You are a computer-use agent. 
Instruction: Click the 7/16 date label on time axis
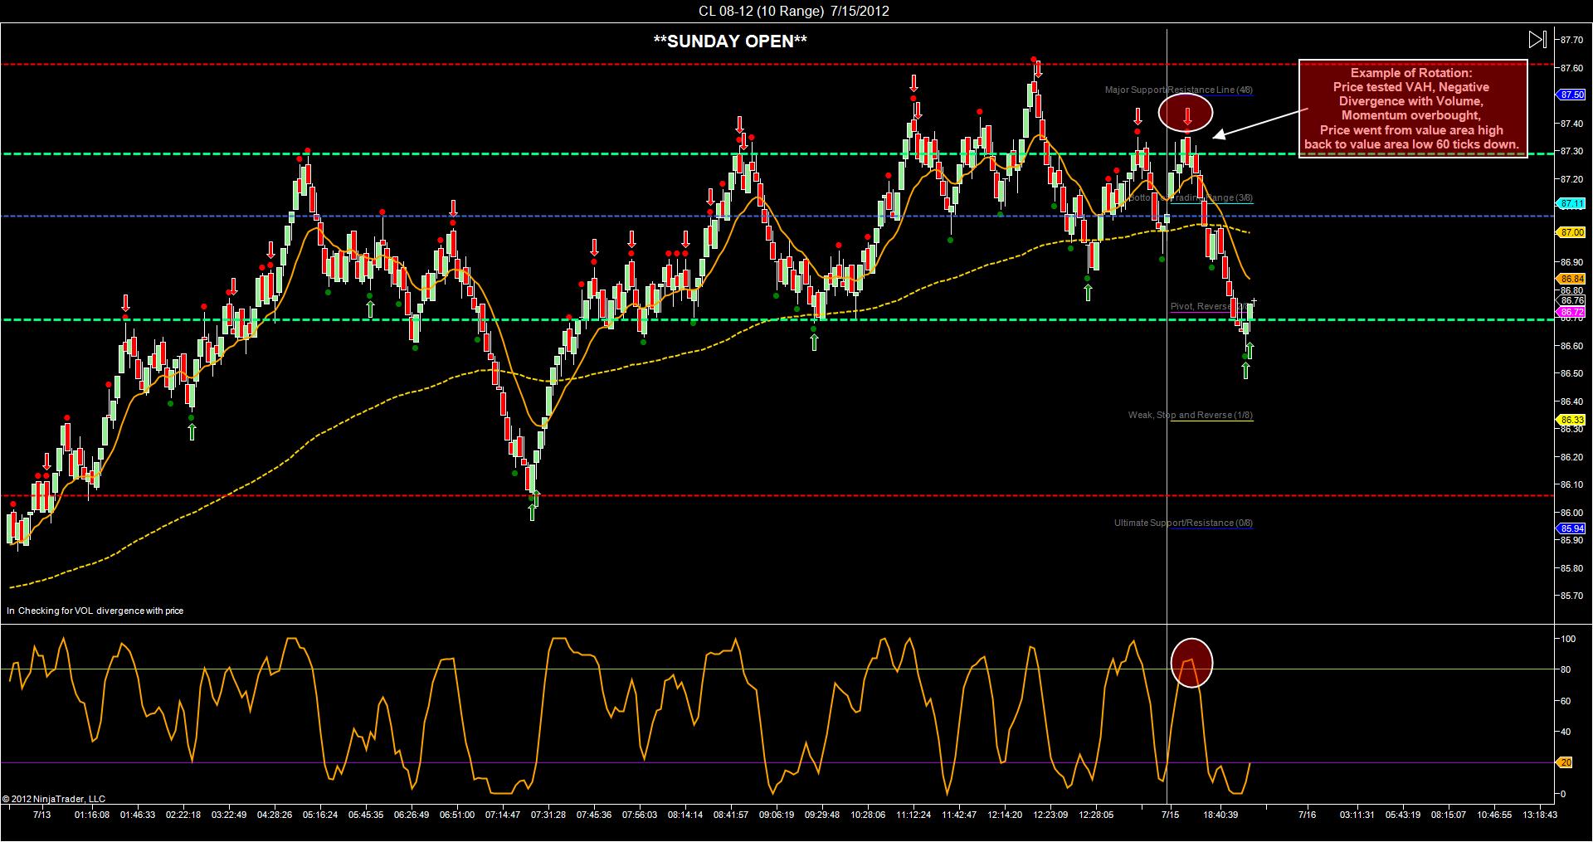click(x=1307, y=815)
